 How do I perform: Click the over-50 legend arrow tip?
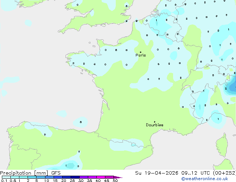118,177
